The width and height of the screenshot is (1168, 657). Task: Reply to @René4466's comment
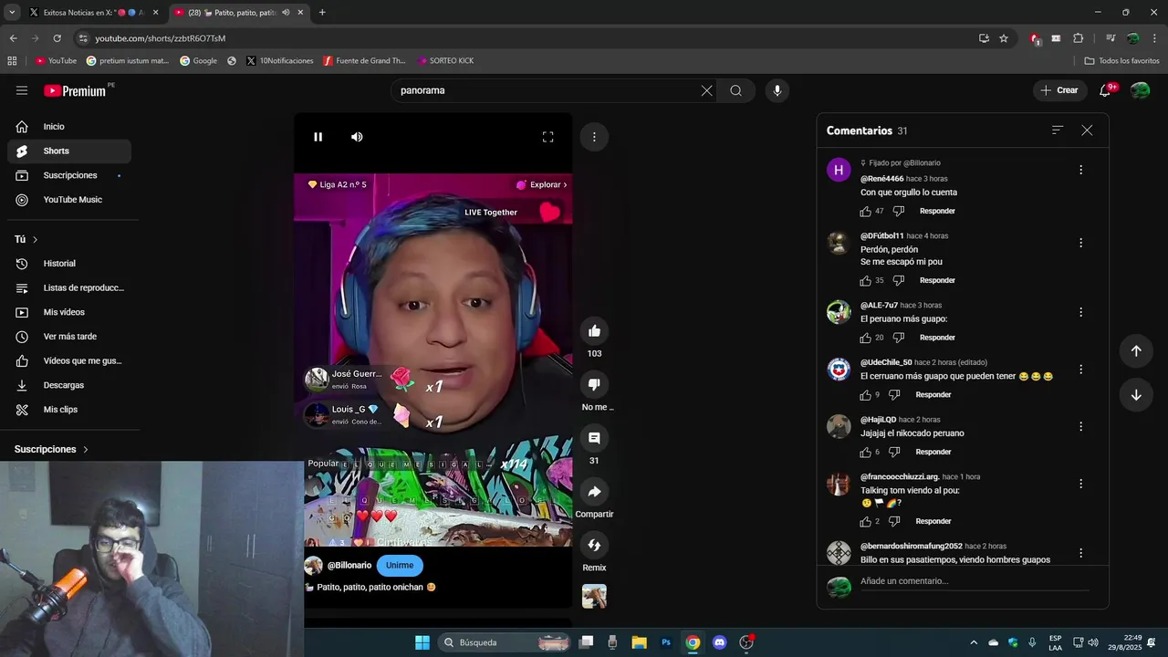[937, 211]
